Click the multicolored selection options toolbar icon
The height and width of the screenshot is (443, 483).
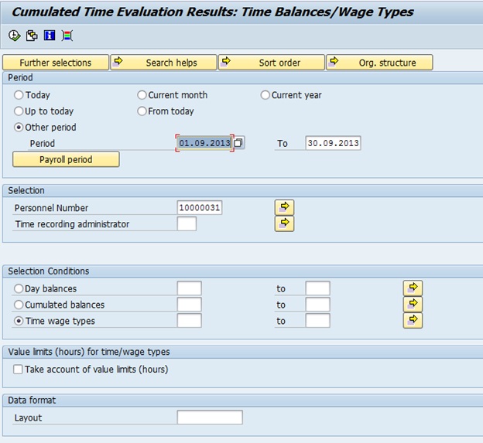(x=67, y=36)
